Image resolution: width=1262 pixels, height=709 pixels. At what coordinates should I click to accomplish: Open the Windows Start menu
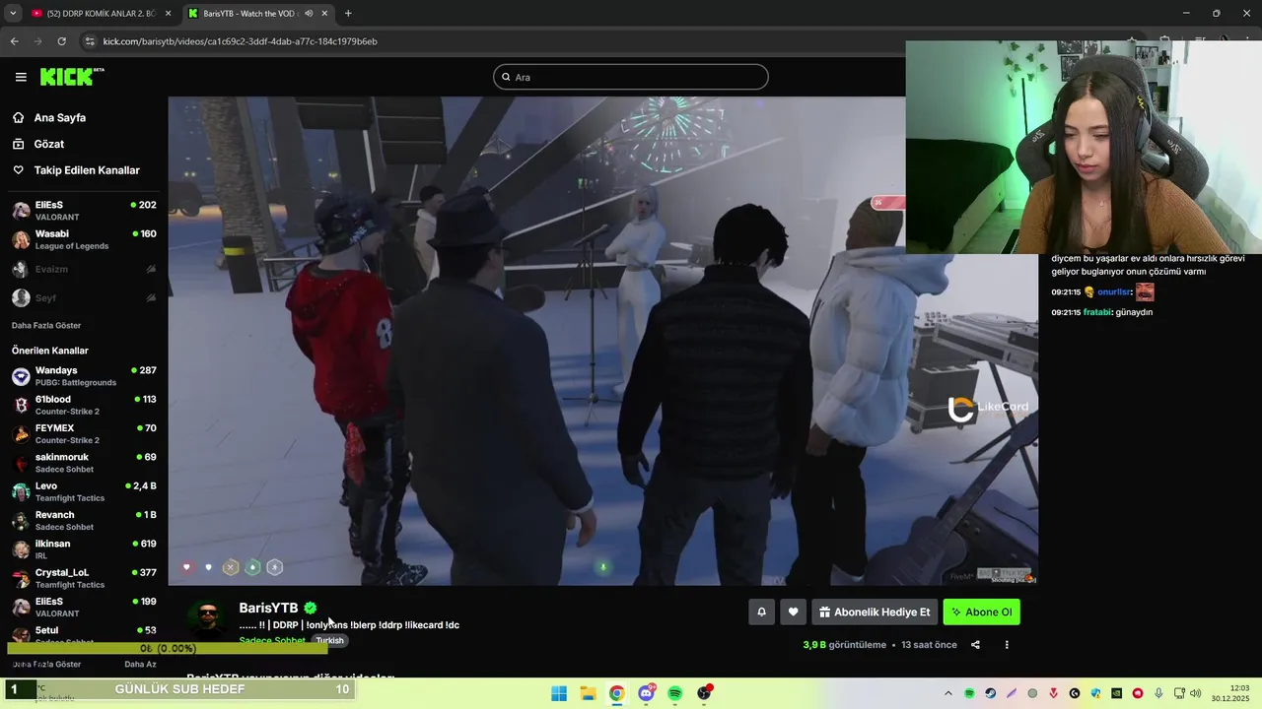tap(559, 693)
